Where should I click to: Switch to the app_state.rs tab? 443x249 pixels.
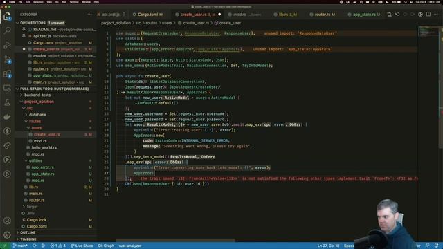tap(364, 15)
